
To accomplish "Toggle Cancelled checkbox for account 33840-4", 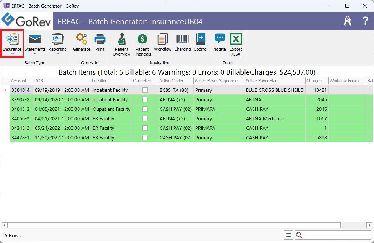I will point(145,90).
